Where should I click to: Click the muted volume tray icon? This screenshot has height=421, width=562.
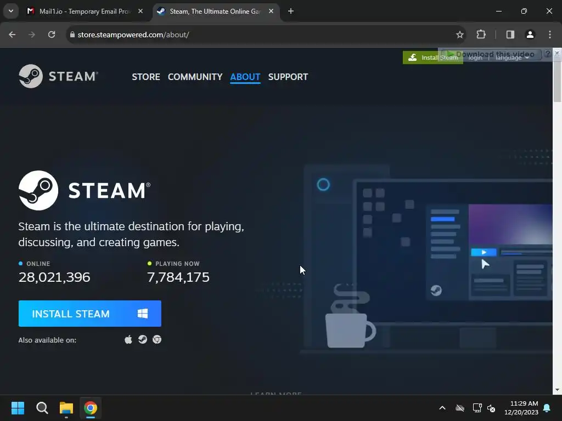tap(491, 408)
